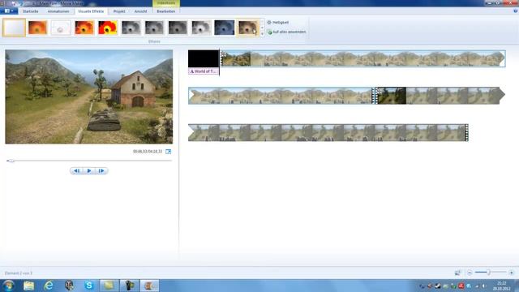The image size is (519, 292).
Task: Apply the orange-tinted flower effect
Action: coord(37,28)
